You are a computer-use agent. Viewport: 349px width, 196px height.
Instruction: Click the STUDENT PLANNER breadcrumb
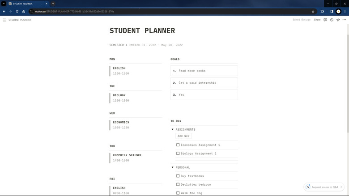click(20, 20)
